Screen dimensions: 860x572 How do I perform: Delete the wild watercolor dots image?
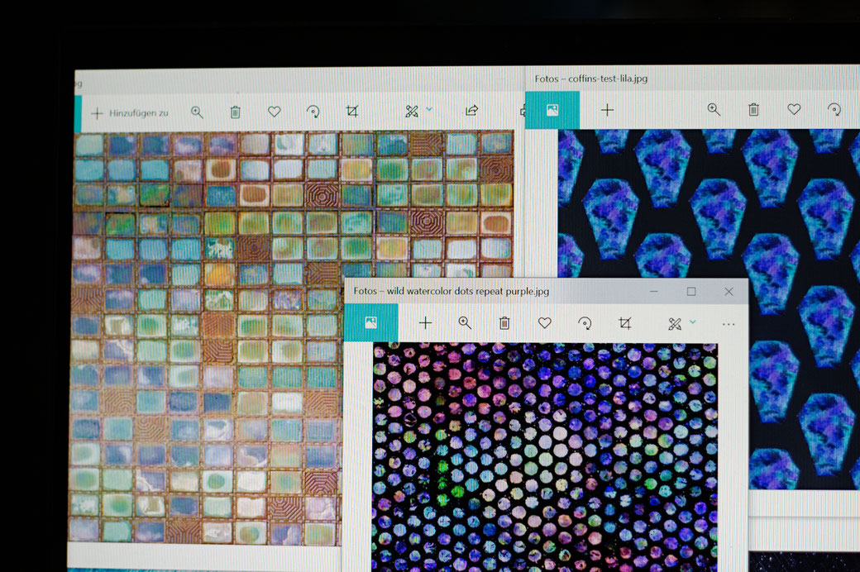tap(504, 323)
